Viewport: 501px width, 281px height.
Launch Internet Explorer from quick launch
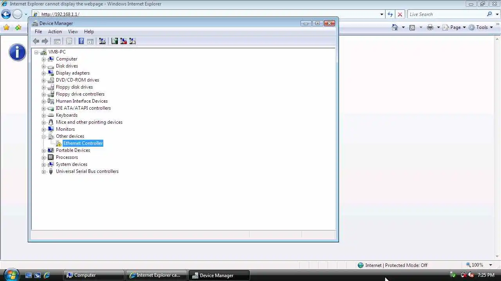pyautogui.click(x=47, y=275)
